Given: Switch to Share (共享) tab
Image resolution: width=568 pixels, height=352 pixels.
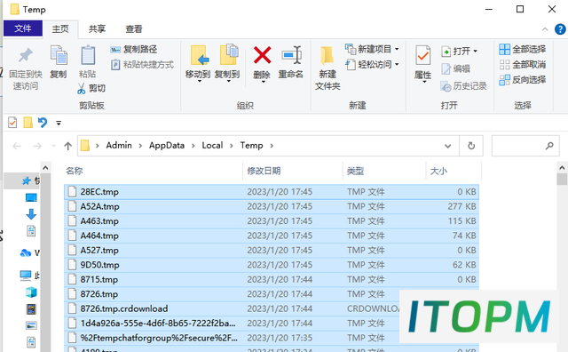Looking at the screenshot, I should 97,29.
